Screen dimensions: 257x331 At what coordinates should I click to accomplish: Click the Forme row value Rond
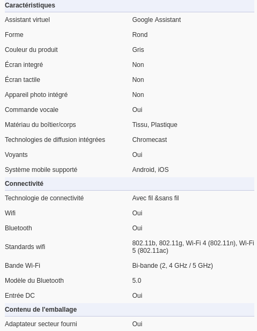[140, 35]
